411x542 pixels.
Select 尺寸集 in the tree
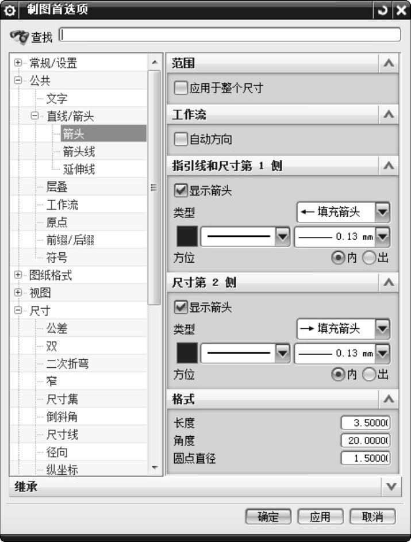62,399
